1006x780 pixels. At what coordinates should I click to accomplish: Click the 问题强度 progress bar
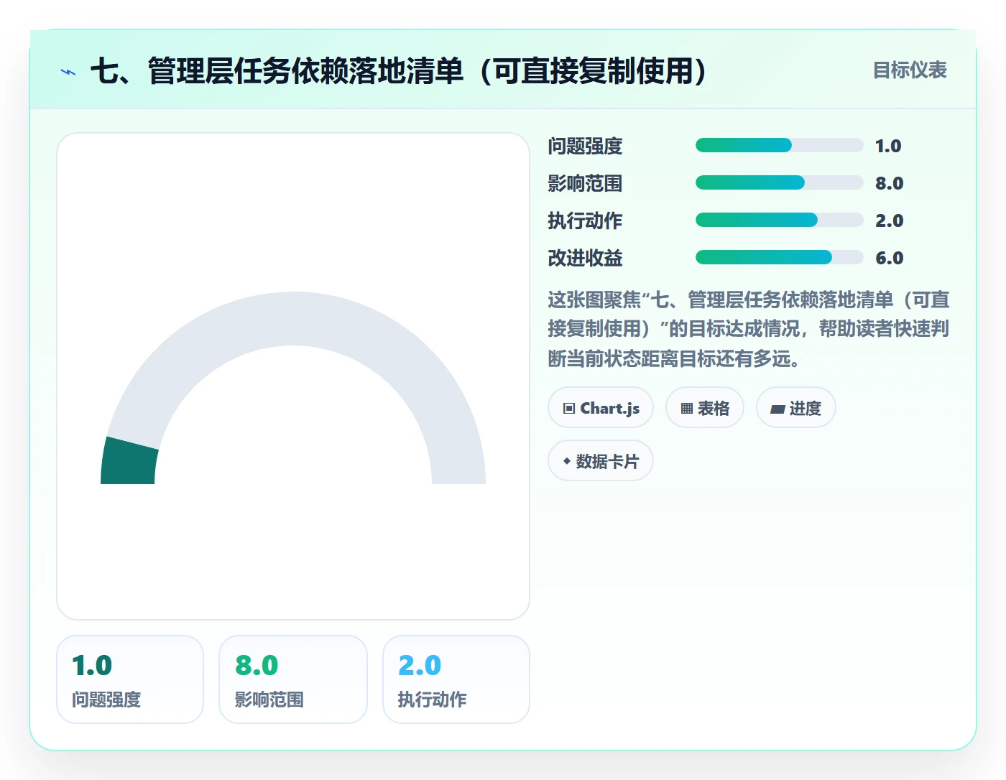779,146
